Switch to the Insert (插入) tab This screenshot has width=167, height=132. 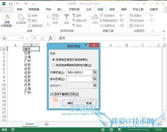coord(60,9)
